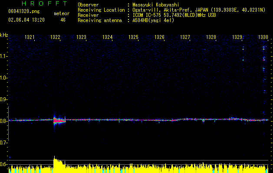Click the bright meteor echo burst at 1322
This screenshot has height=173, width=273.
coord(59,120)
